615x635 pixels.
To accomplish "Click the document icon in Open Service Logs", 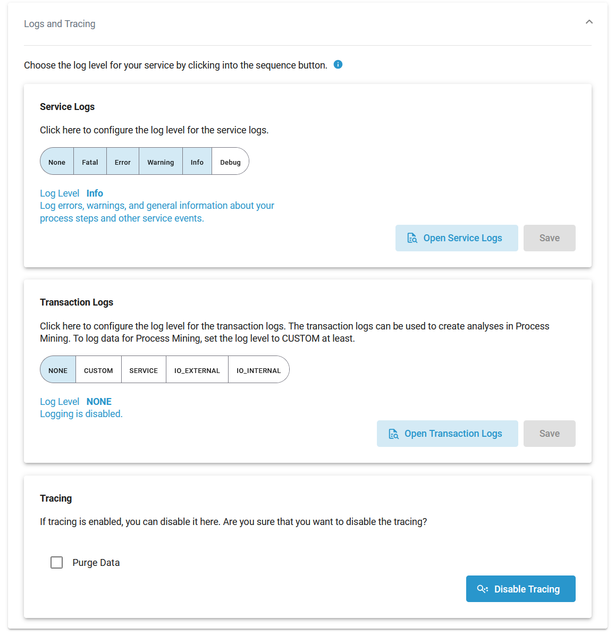I will pyautogui.click(x=412, y=238).
